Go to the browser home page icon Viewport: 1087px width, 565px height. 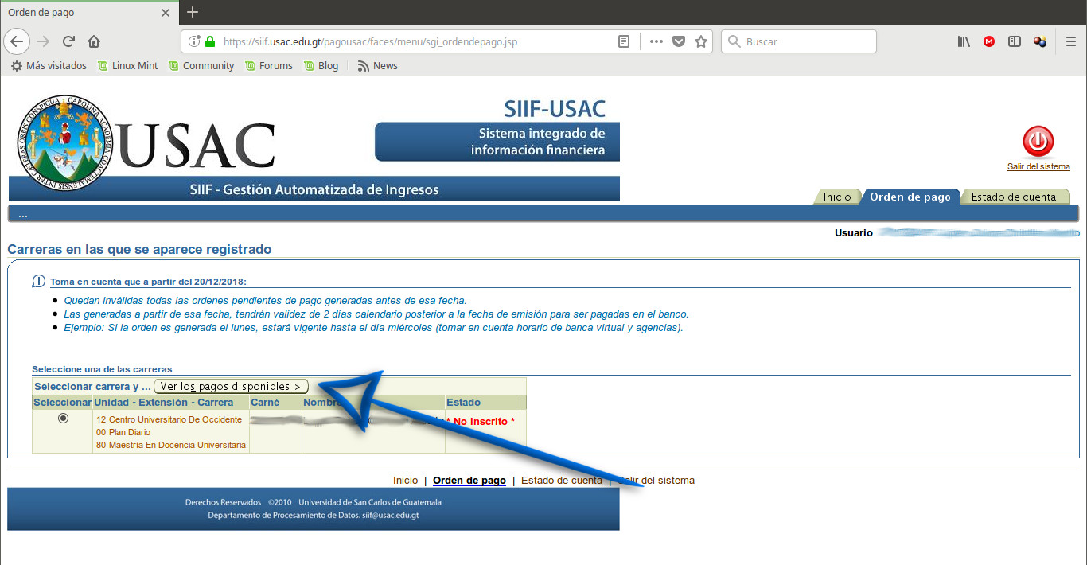pyautogui.click(x=94, y=41)
